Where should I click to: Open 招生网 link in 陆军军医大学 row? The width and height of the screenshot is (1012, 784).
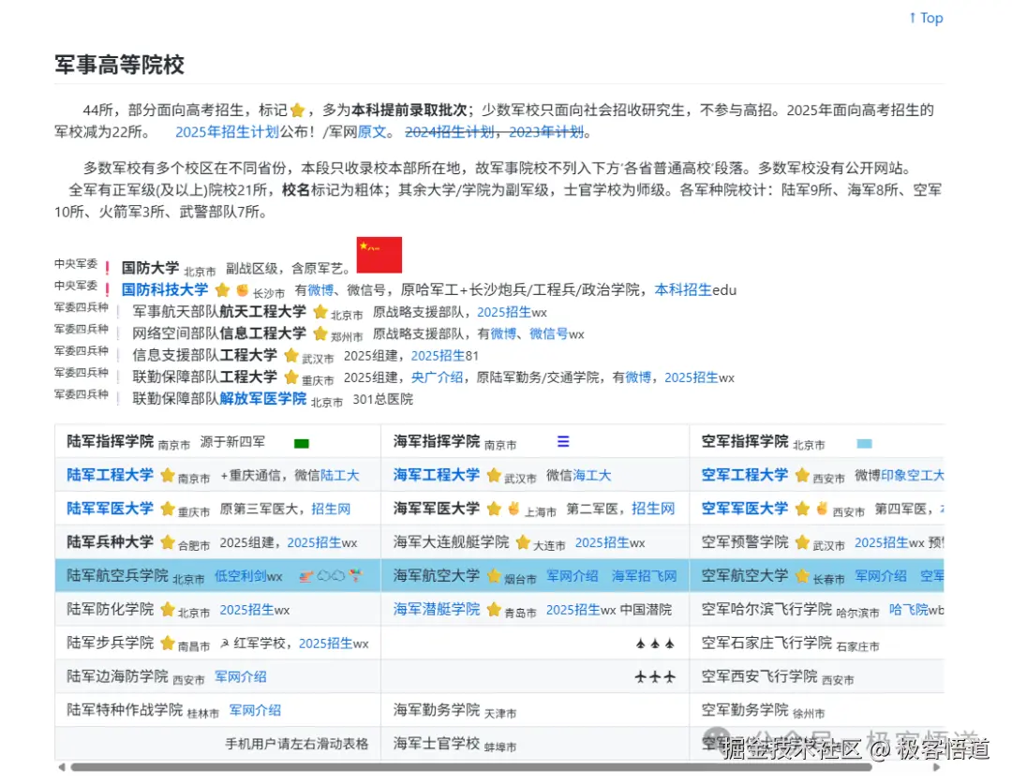(x=331, y=510)
